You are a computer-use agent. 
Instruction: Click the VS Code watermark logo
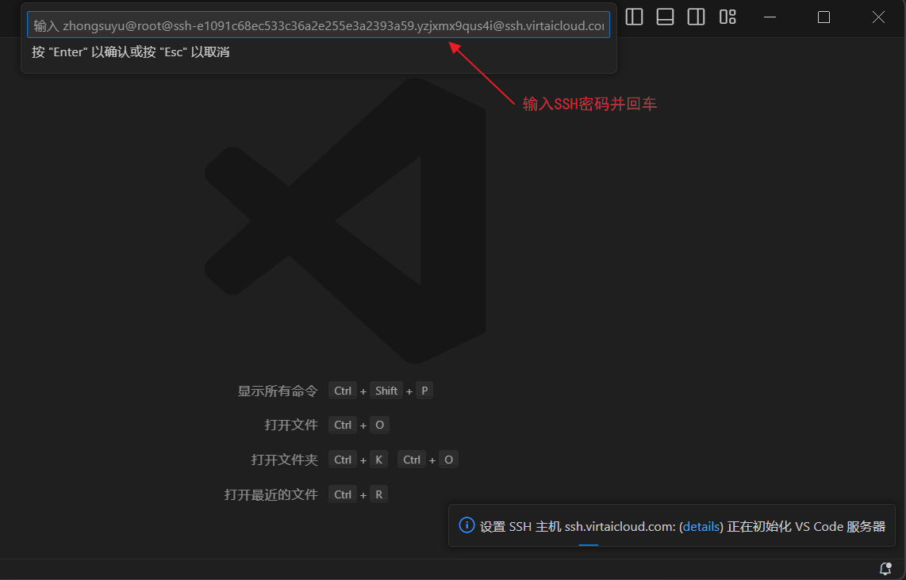[x=345, y=222]
